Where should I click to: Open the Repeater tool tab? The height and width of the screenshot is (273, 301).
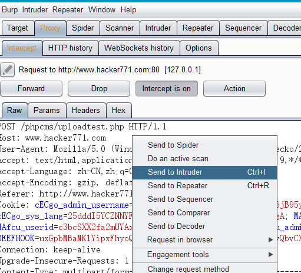pos(198,28)
